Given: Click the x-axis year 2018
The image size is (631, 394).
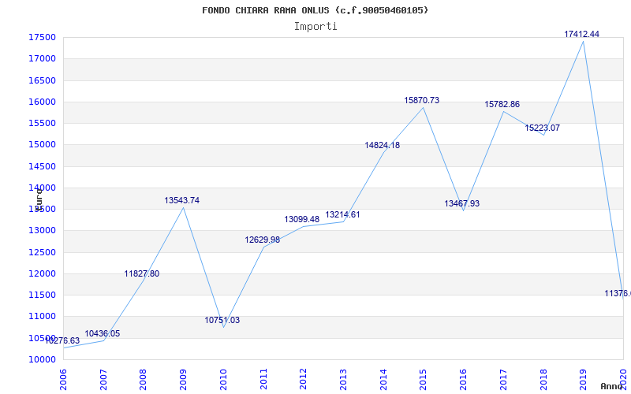Looking at the screenshot, I should pyautogui.click(x=543, y=380).
